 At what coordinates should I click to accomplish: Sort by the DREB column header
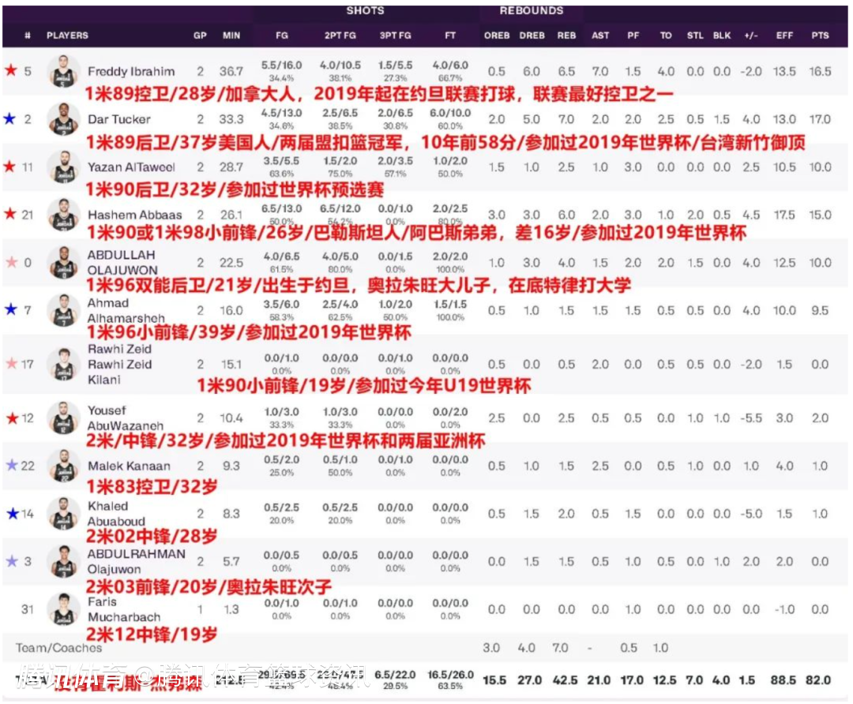click(x=532, y=36)
